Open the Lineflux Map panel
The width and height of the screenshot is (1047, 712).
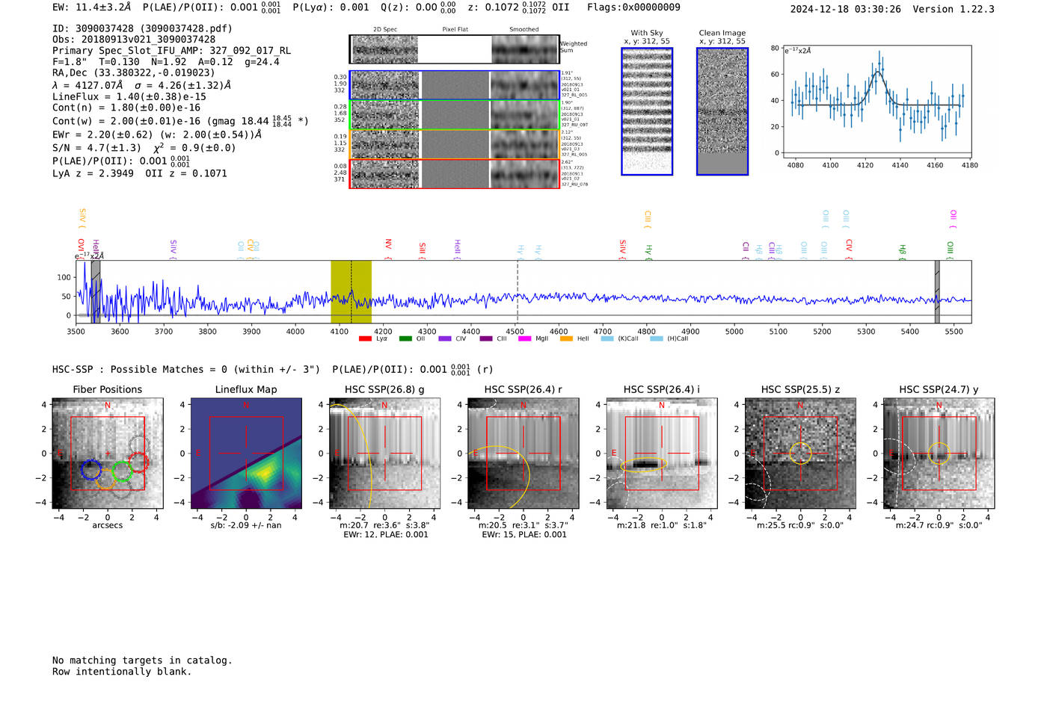pos(246,453)
